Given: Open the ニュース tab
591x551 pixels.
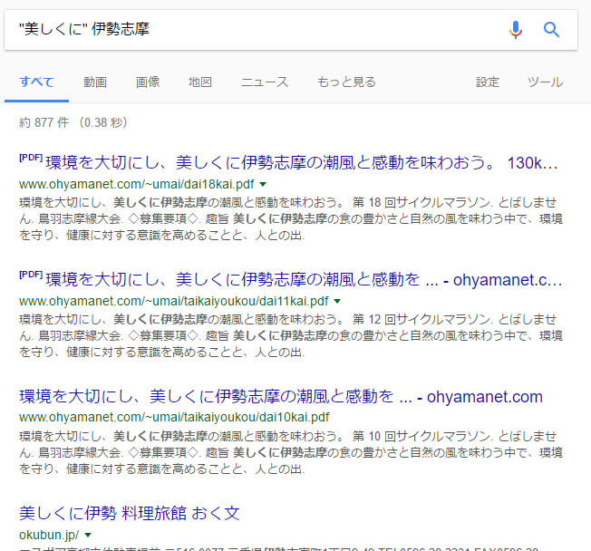Looking at the screenshot, I should coord(265,82).
